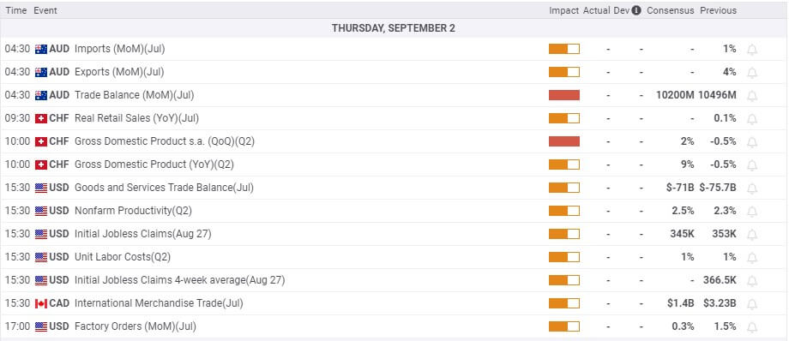Click the alert bell for AUD Imports (MoM)
The image size is (789, 341).
(752, 50)
